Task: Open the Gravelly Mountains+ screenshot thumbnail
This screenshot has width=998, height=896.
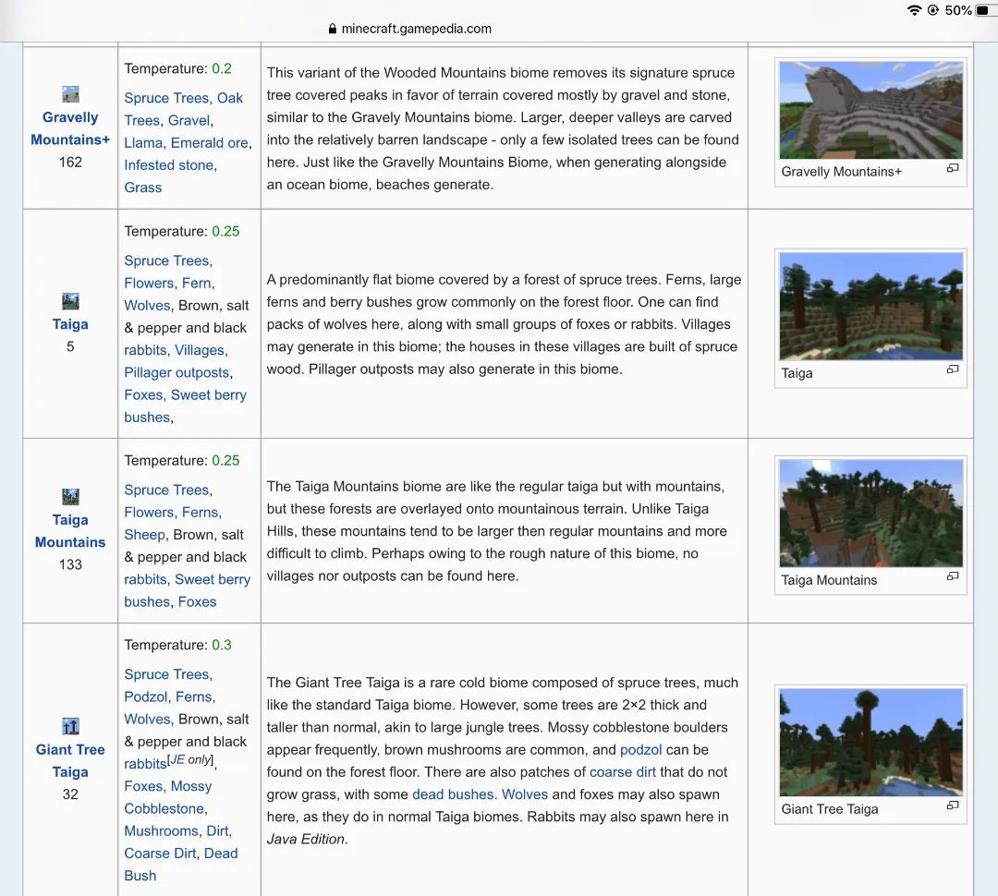Action: pyautogui.click(x=870, y=111)
